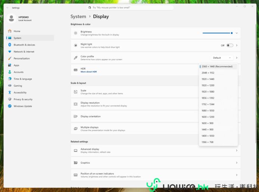Click the Display orientation icon
Viewport: 259px width, 192px height.
pos(75,117)
